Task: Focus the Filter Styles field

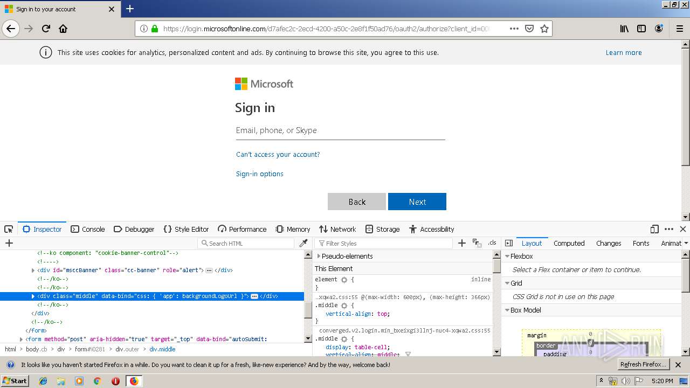Action: point(384,243)
